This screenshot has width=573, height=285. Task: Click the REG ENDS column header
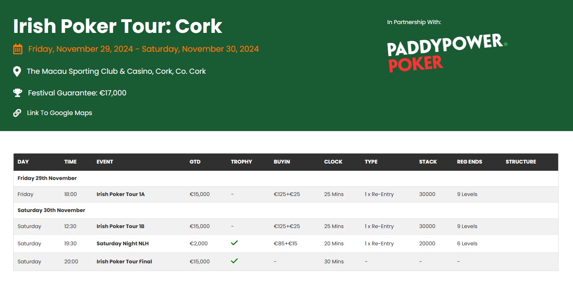[469, 162]
